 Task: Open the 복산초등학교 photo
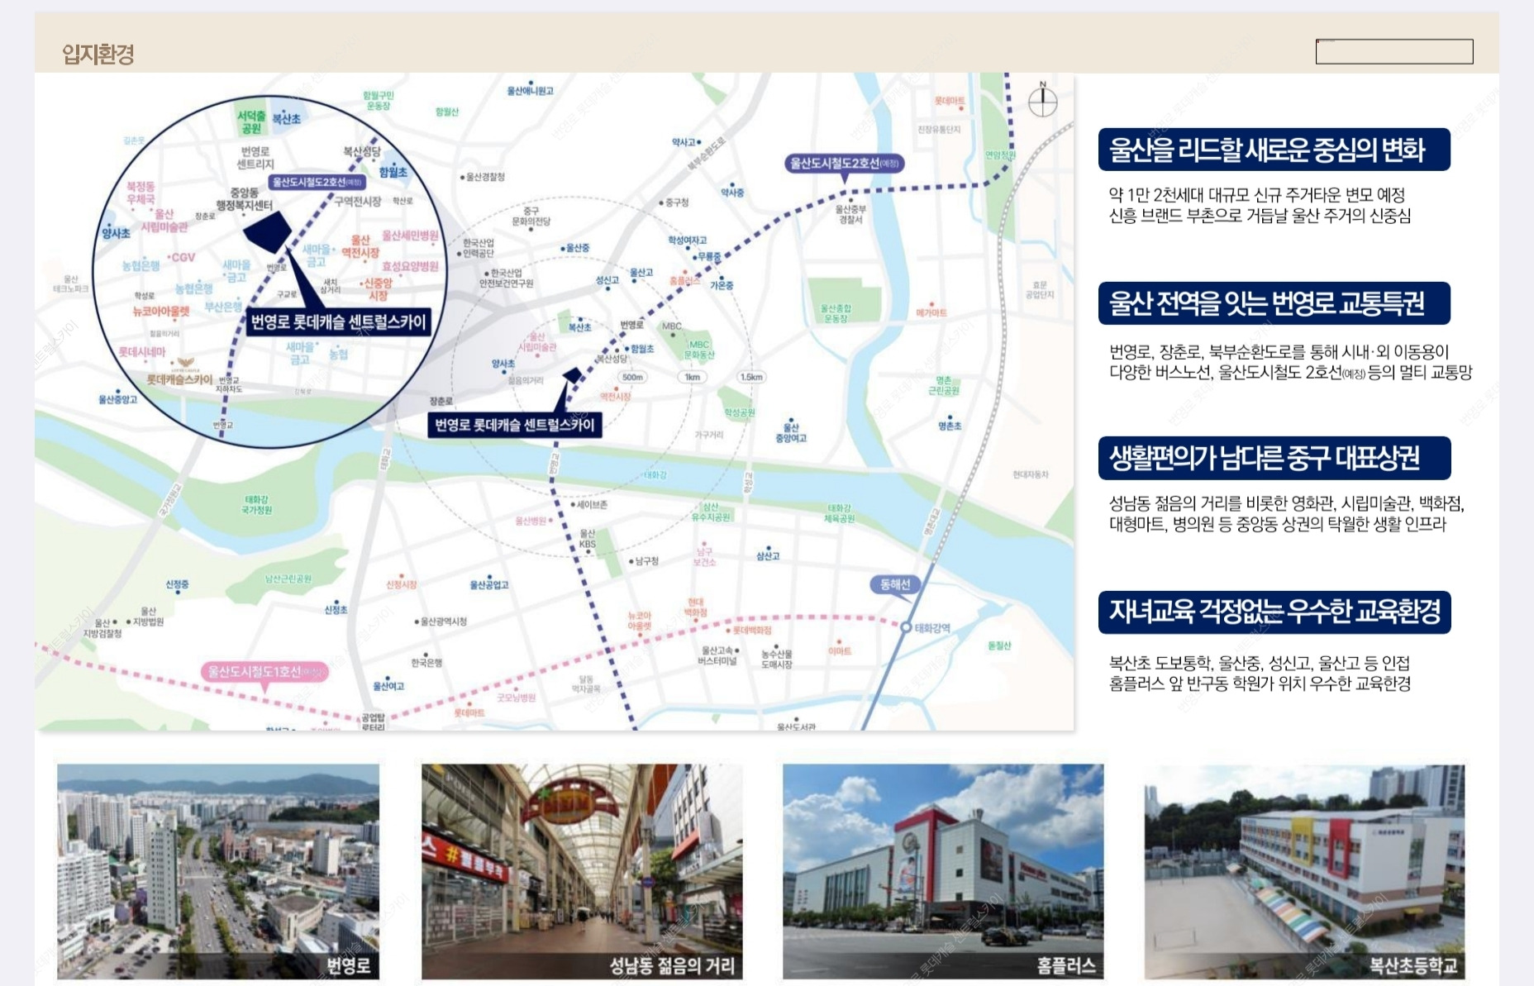(x=1304, y=871)
